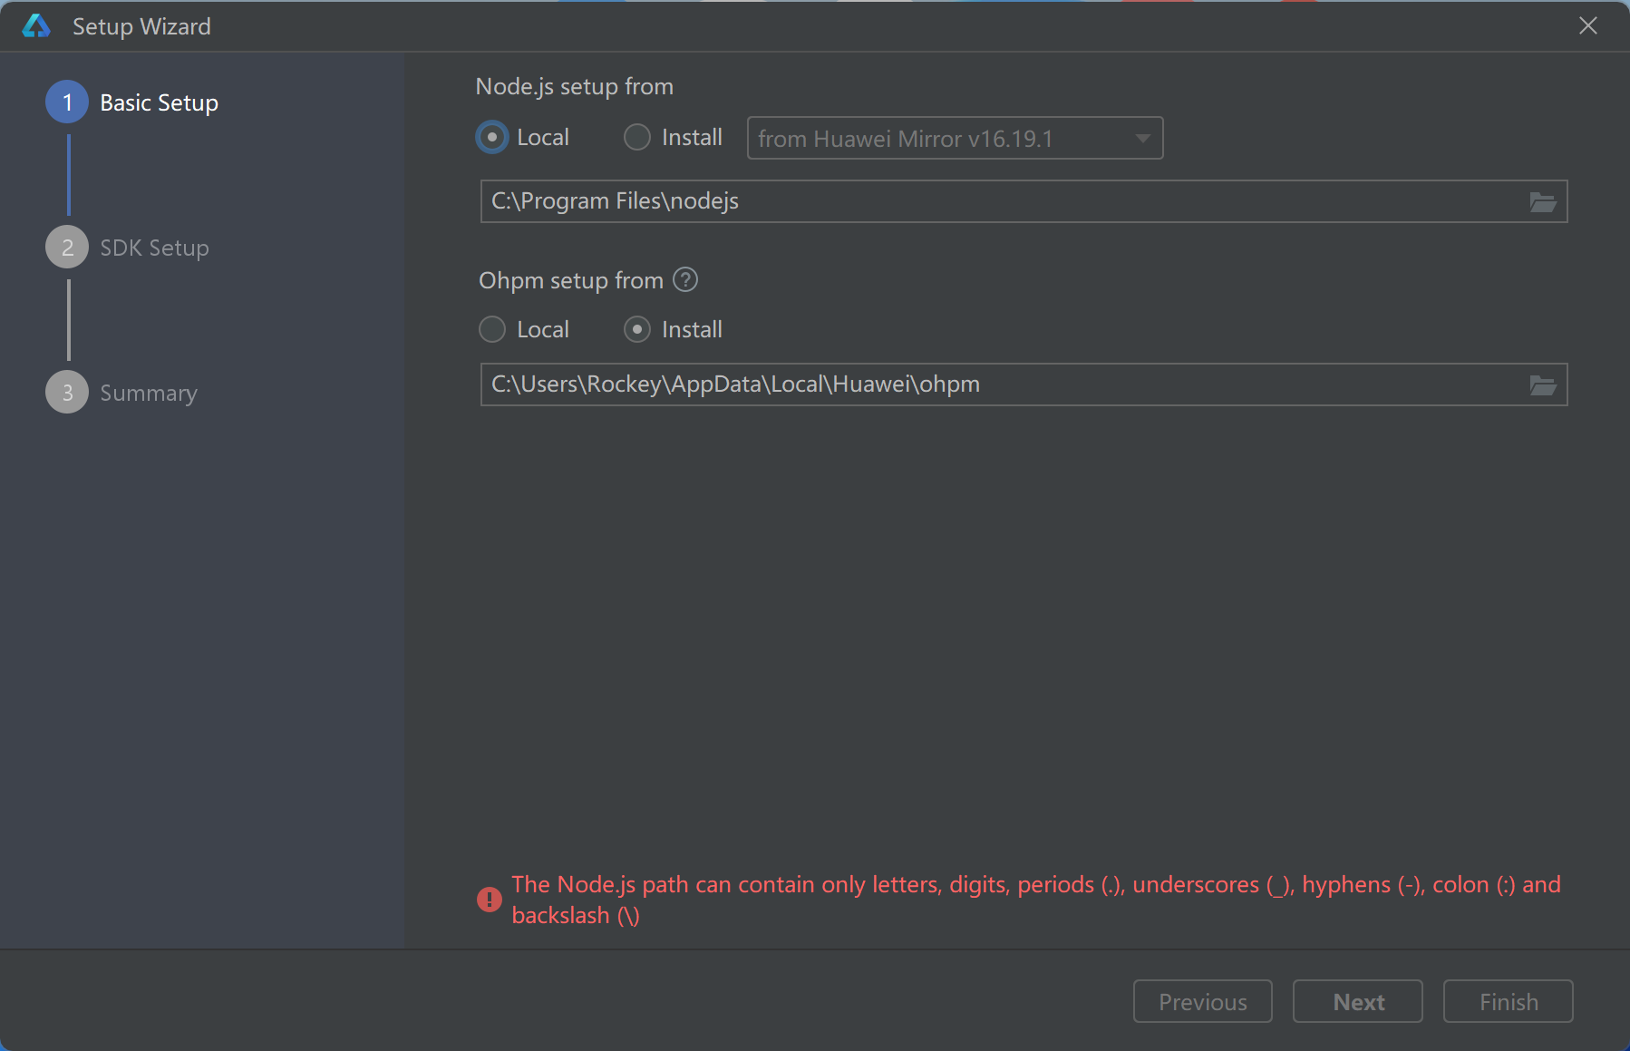Click the 'Ohpm setup from' label
Image resolution: width=1630 pixels, height=1051 pixels.
[571, 280]
